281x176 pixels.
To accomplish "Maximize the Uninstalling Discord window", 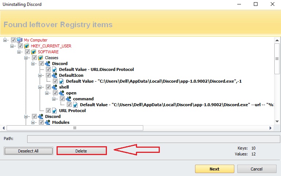I will tap(256, 4).
